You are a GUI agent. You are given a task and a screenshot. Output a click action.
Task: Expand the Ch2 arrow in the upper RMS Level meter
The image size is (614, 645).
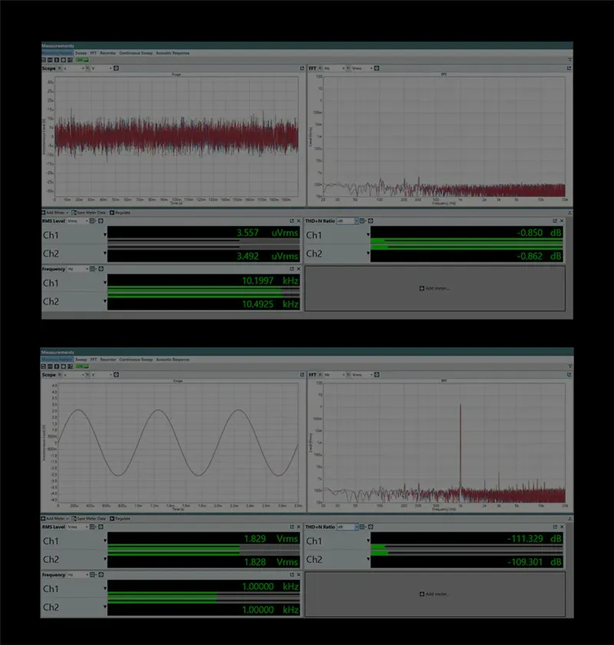[105, 253]
